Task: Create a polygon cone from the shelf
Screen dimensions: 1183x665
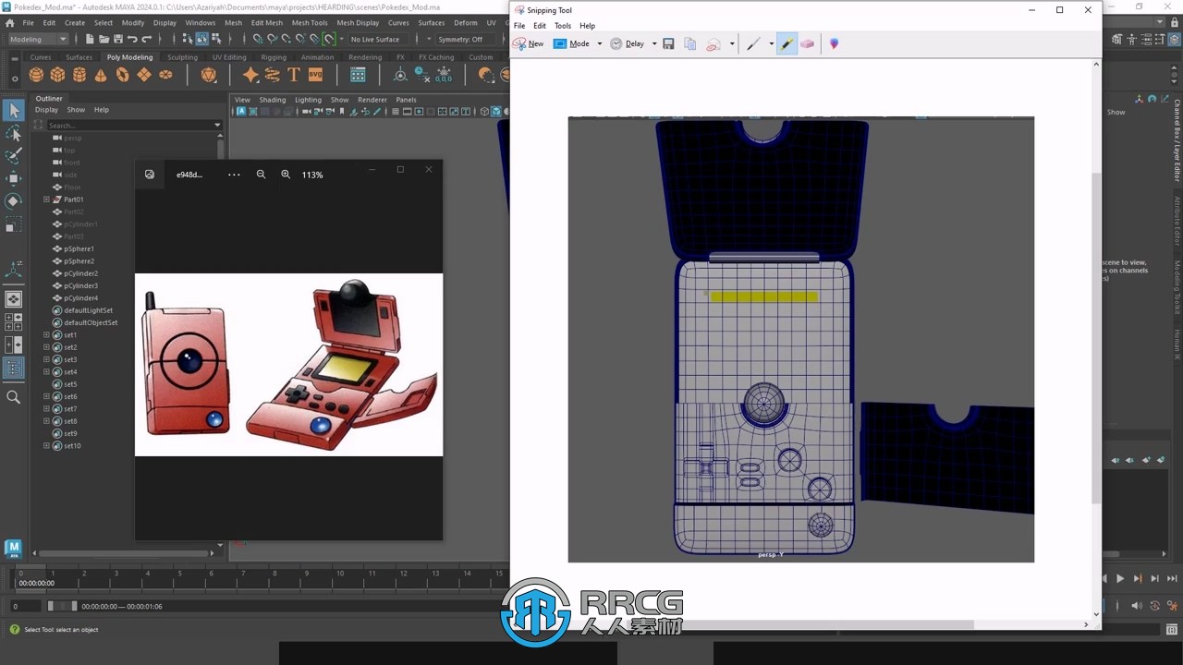Action: click(x=101, y=75)
